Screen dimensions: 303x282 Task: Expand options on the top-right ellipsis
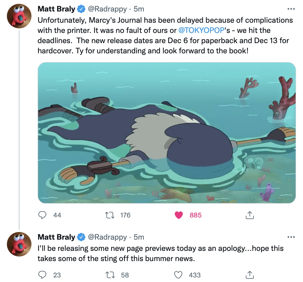pyautogui.click(x=291, y=8)
